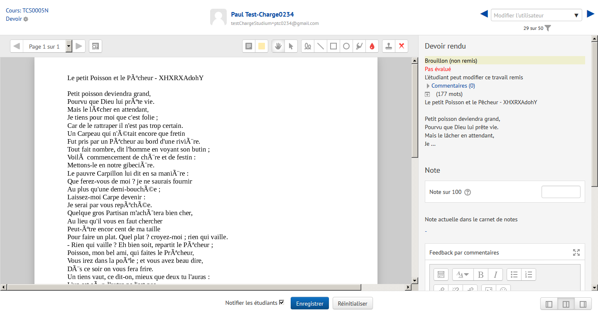Screen dimensions: 598x316
Task: Choose the red cross stamp picker
Action: [x=401, y=46]
